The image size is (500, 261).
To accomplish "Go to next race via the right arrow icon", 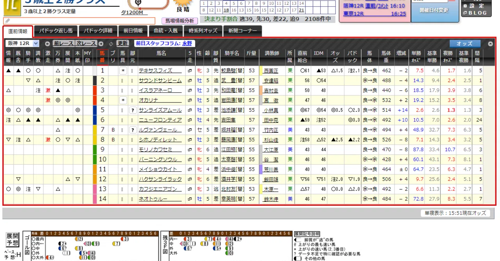I will point(101,44).
